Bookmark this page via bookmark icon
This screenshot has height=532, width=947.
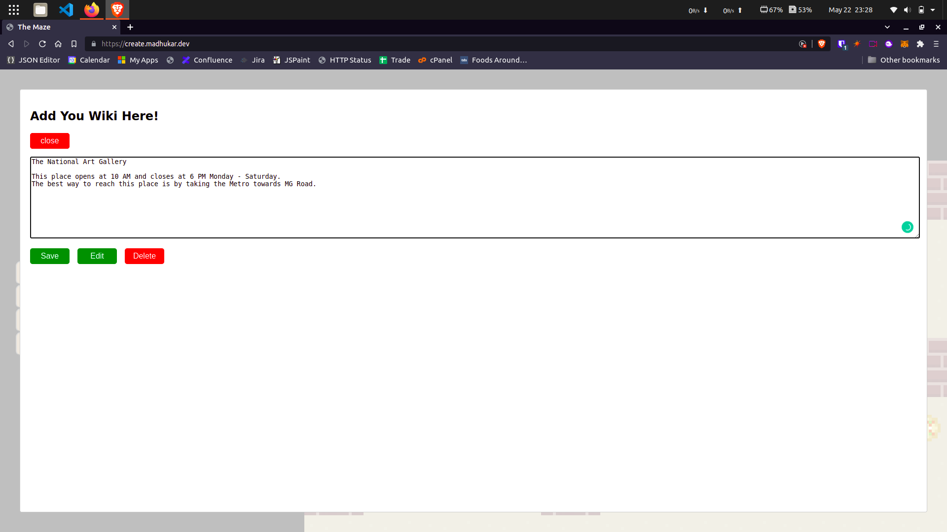click(74, 44)
